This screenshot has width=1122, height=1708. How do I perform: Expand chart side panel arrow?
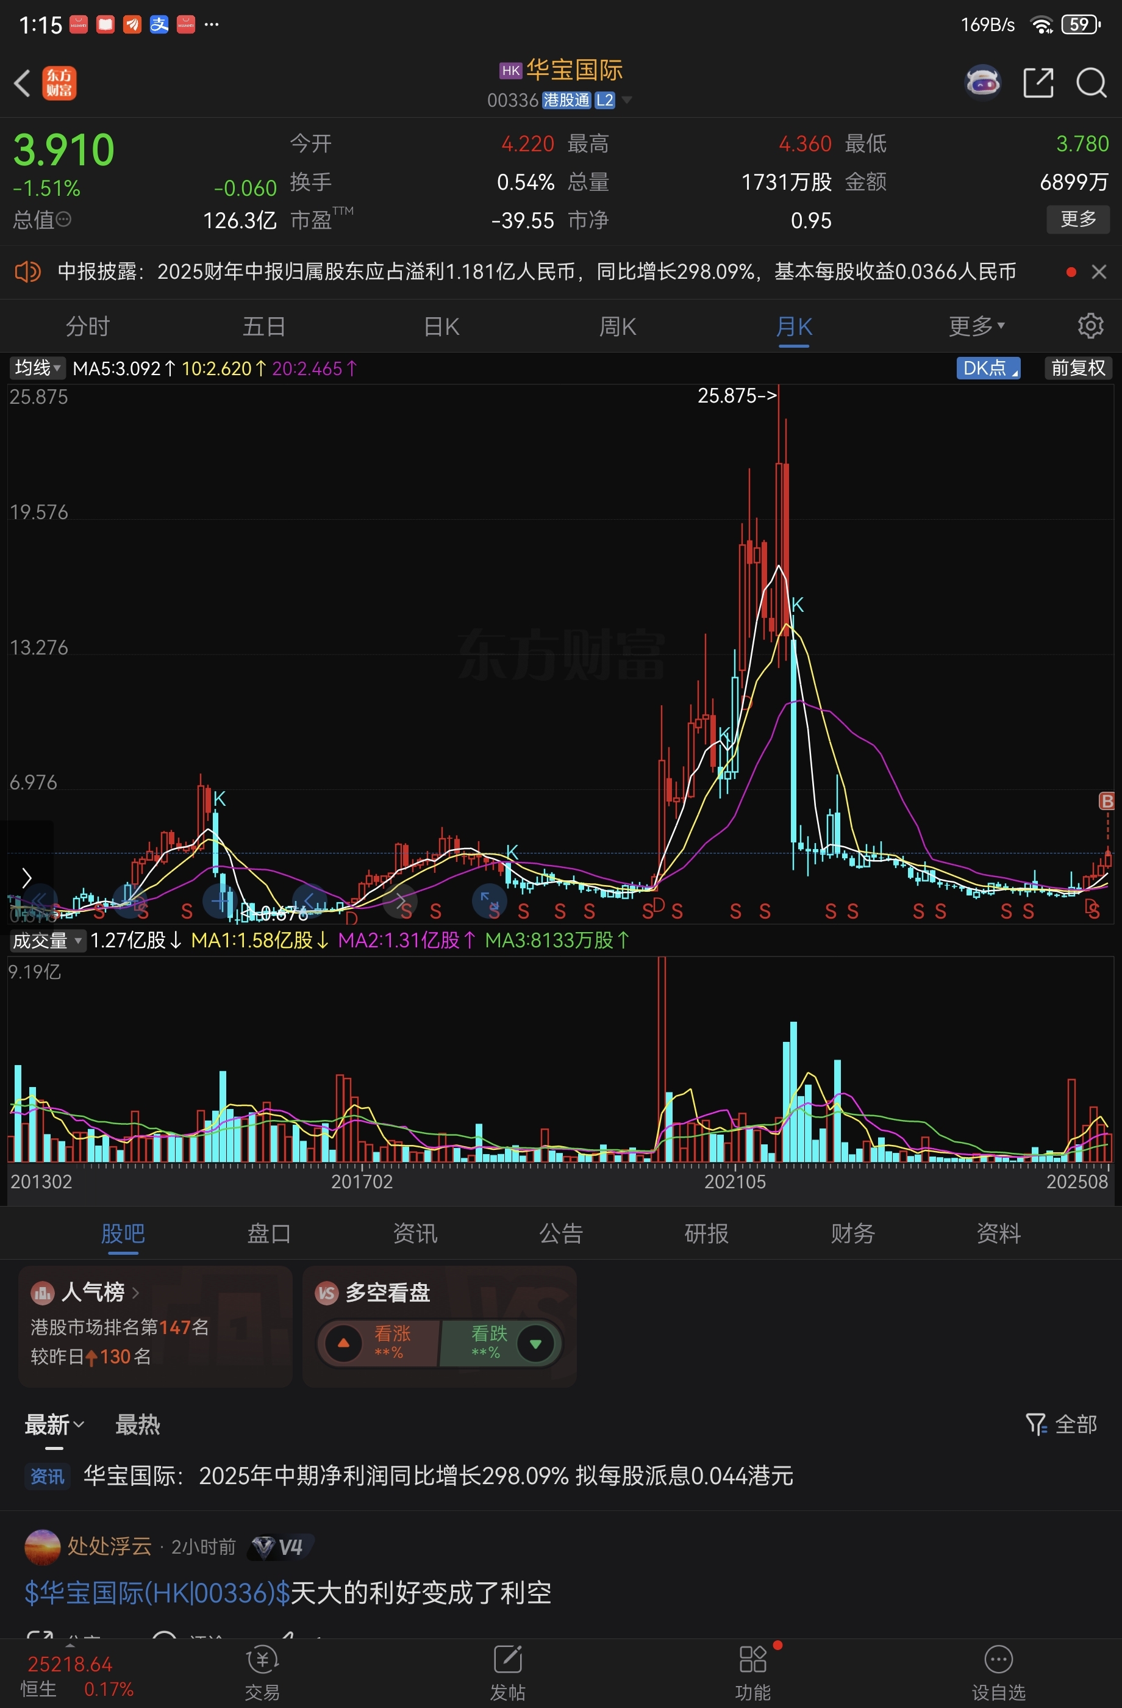(x=27, y=877)
